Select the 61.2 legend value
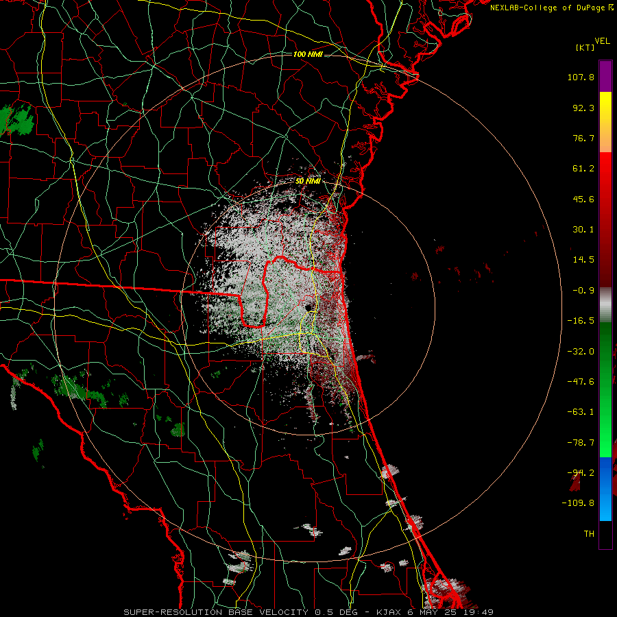The height and width of the screenshot is (617, 617). pos(583,169)
